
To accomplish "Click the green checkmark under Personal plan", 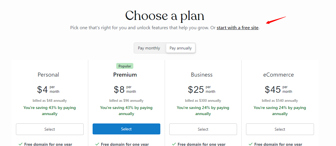I will pos(21,144).
